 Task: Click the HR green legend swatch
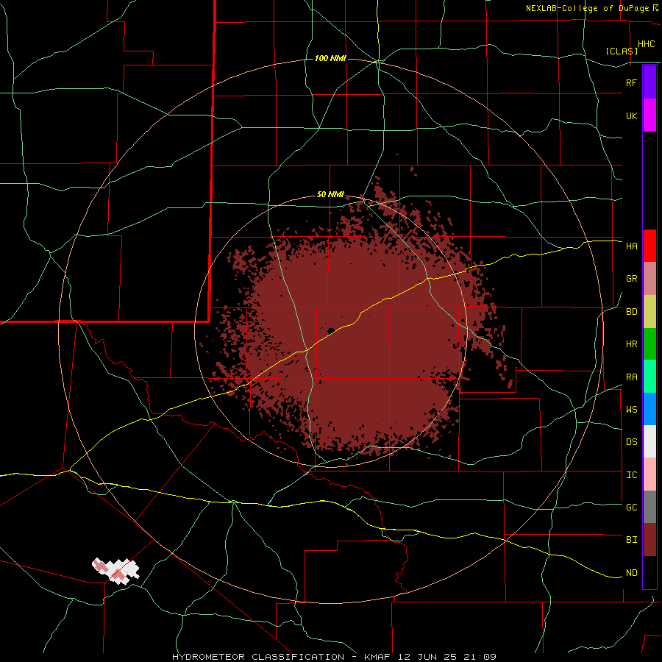649,344
